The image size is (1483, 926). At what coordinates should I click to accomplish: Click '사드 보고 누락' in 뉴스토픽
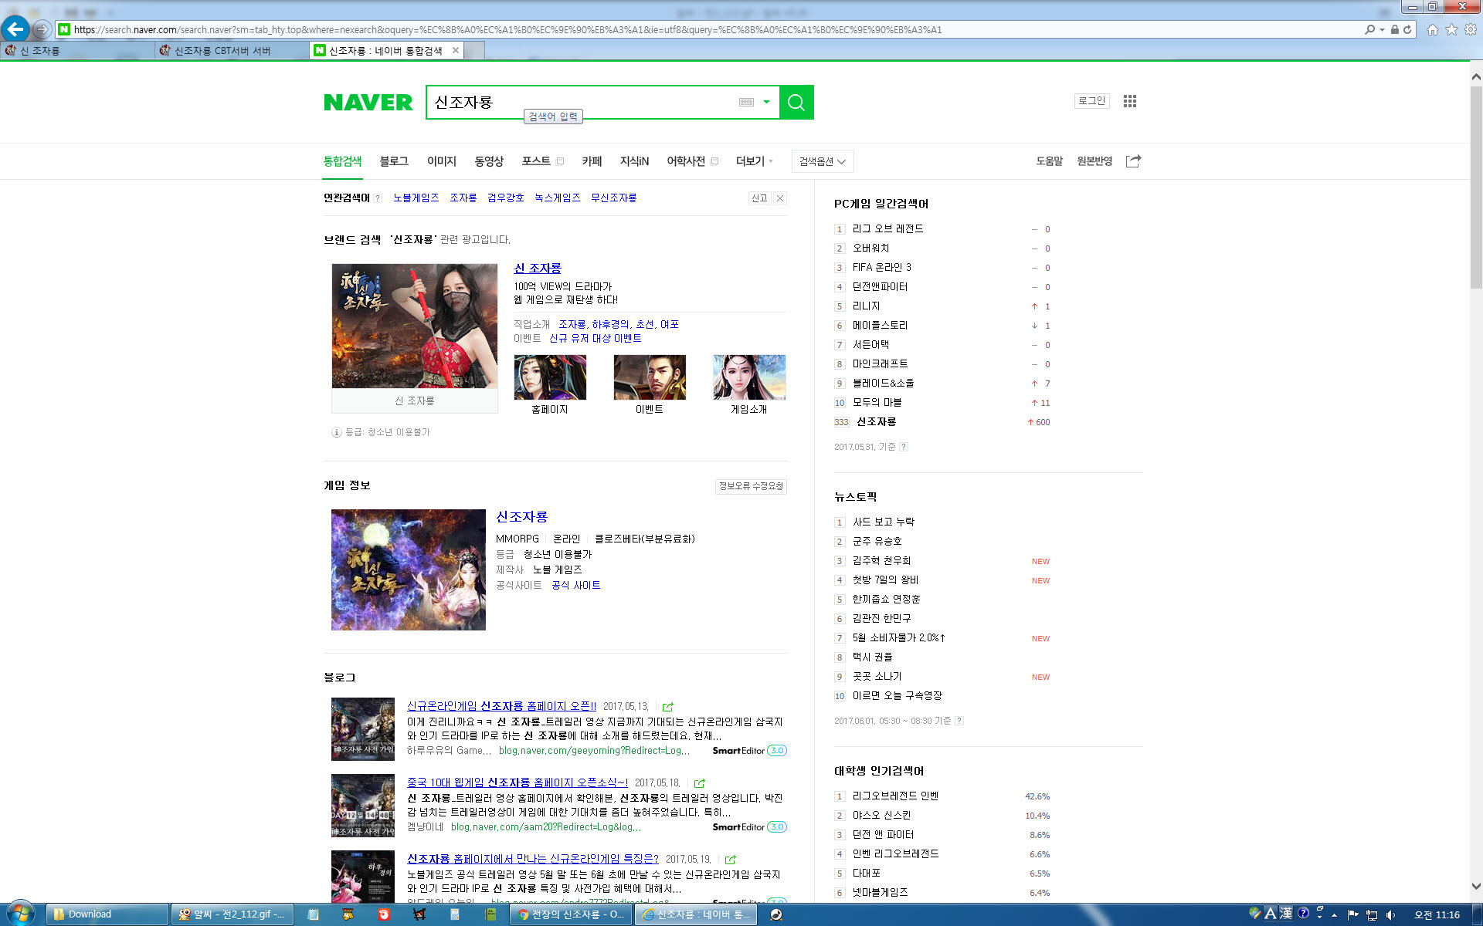[883, 522]
